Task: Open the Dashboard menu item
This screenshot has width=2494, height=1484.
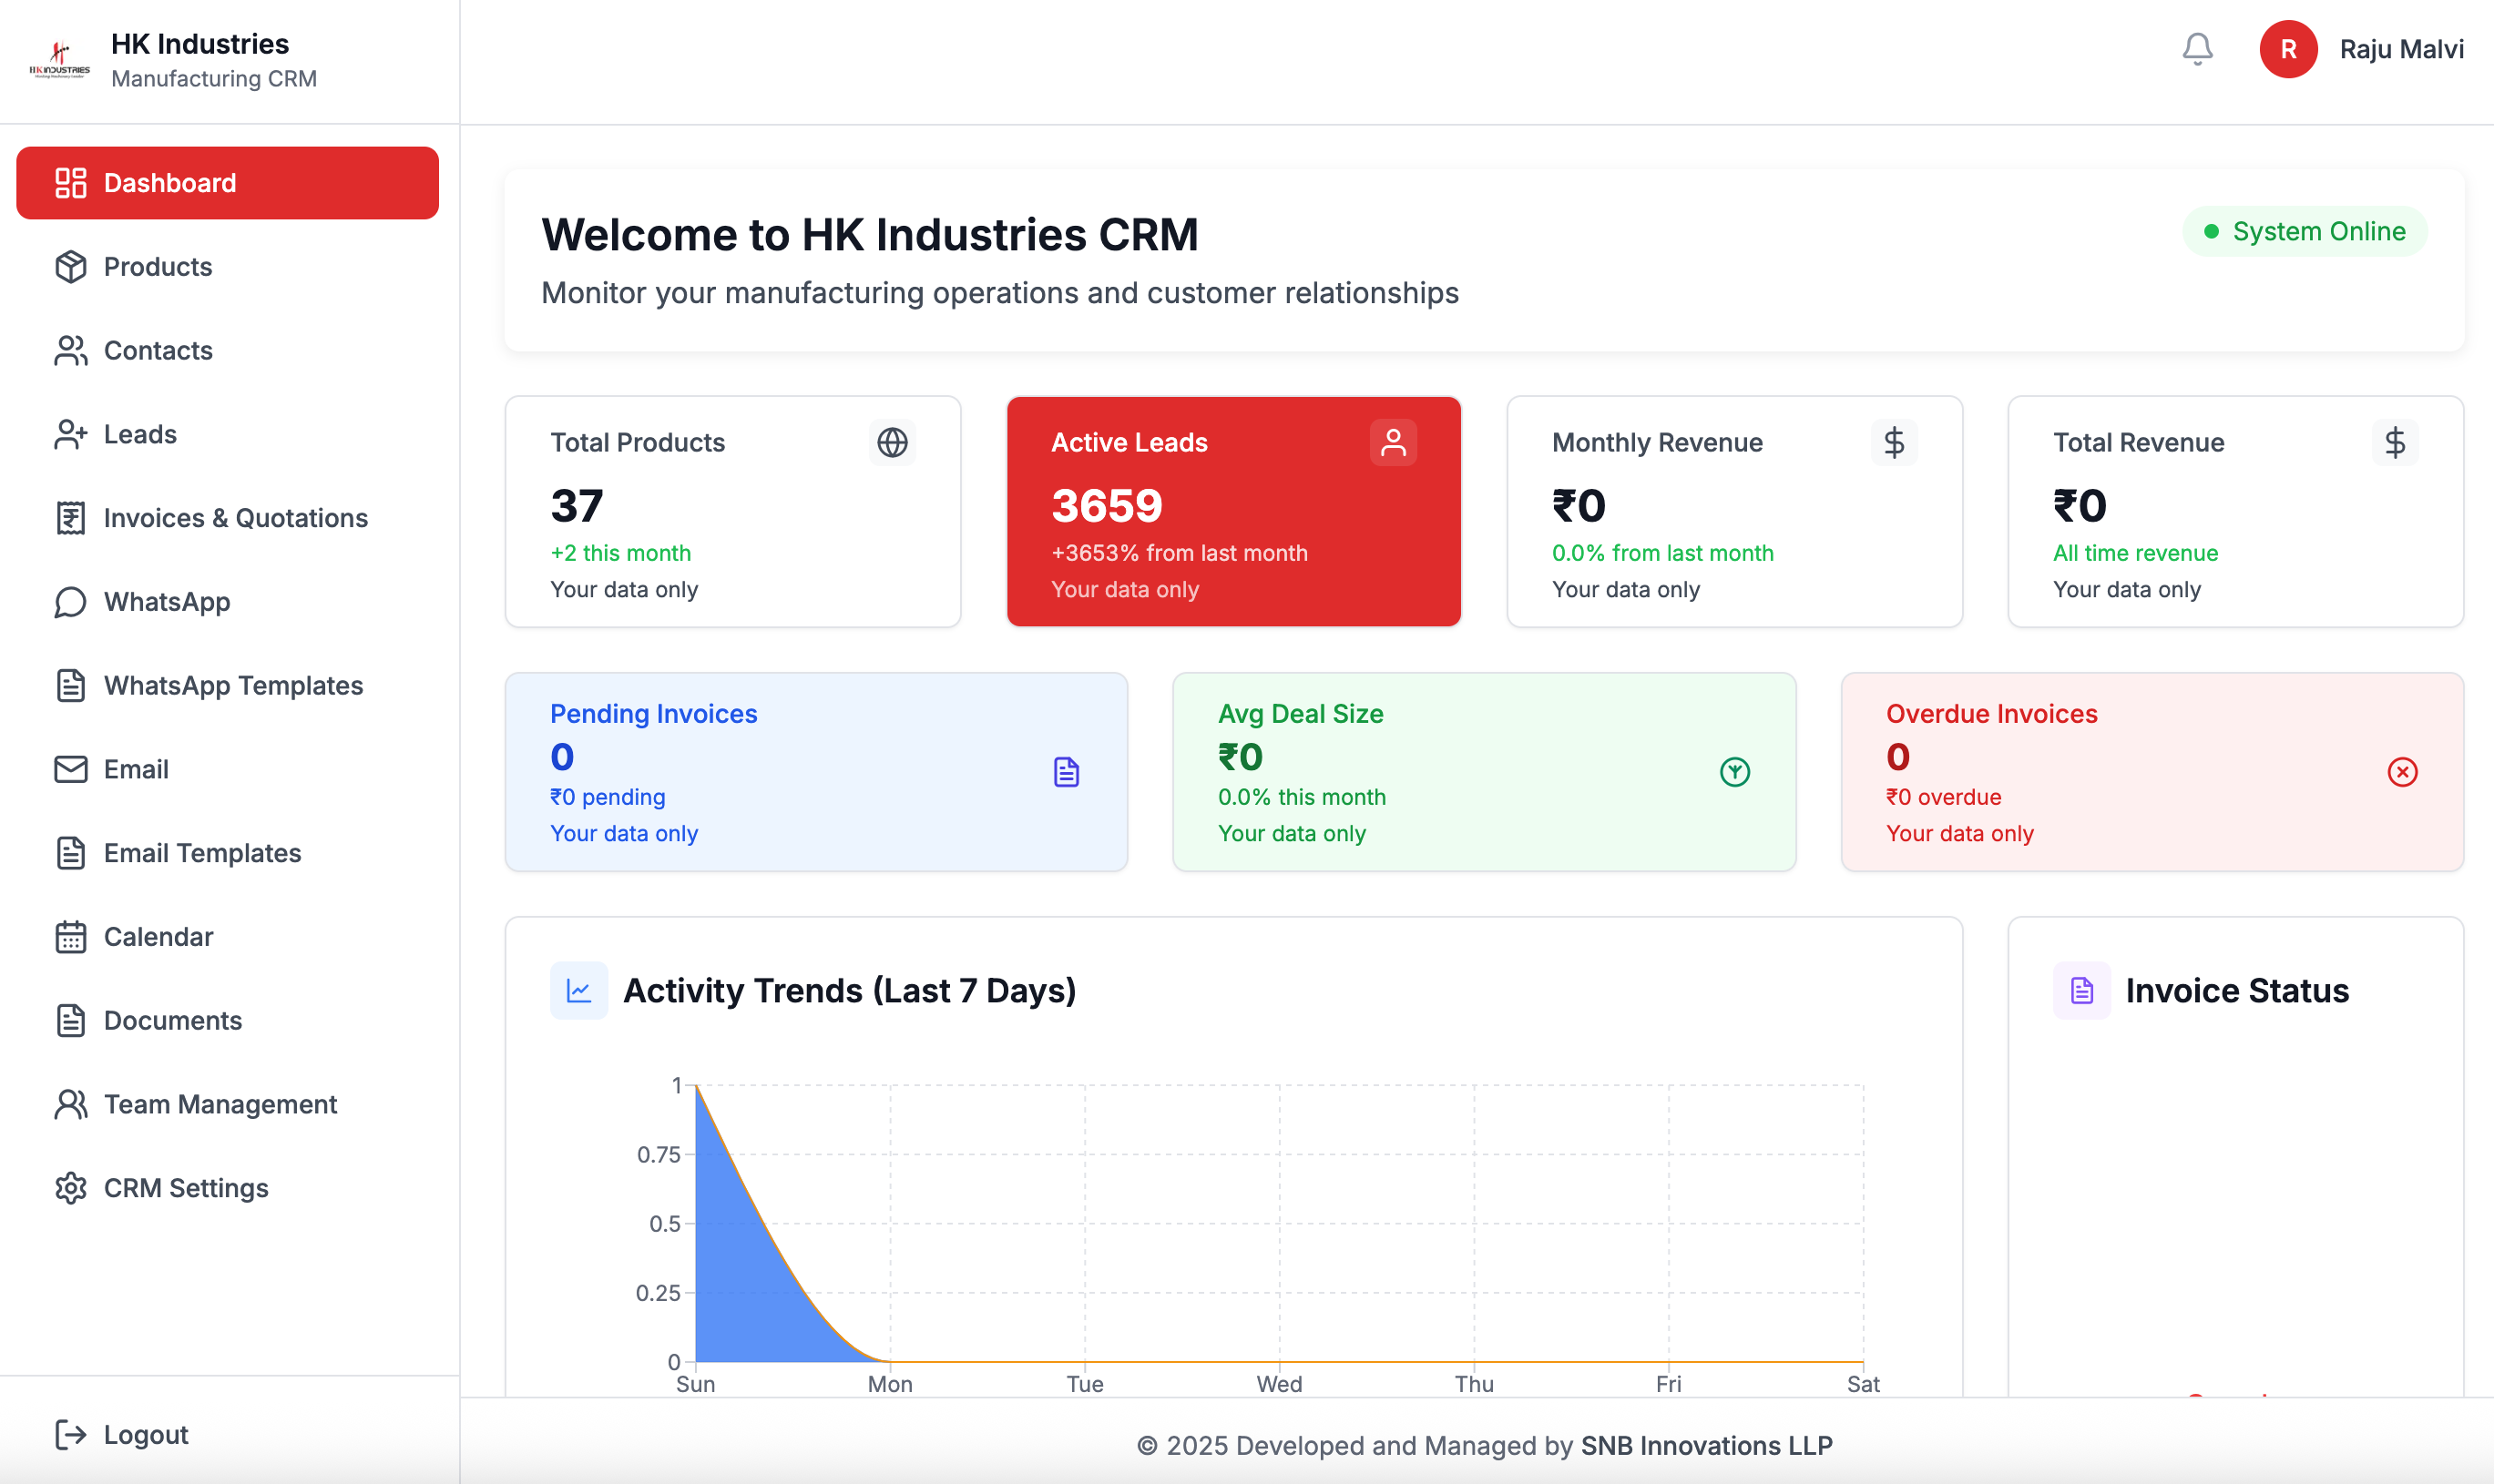Action: [227, 183]
